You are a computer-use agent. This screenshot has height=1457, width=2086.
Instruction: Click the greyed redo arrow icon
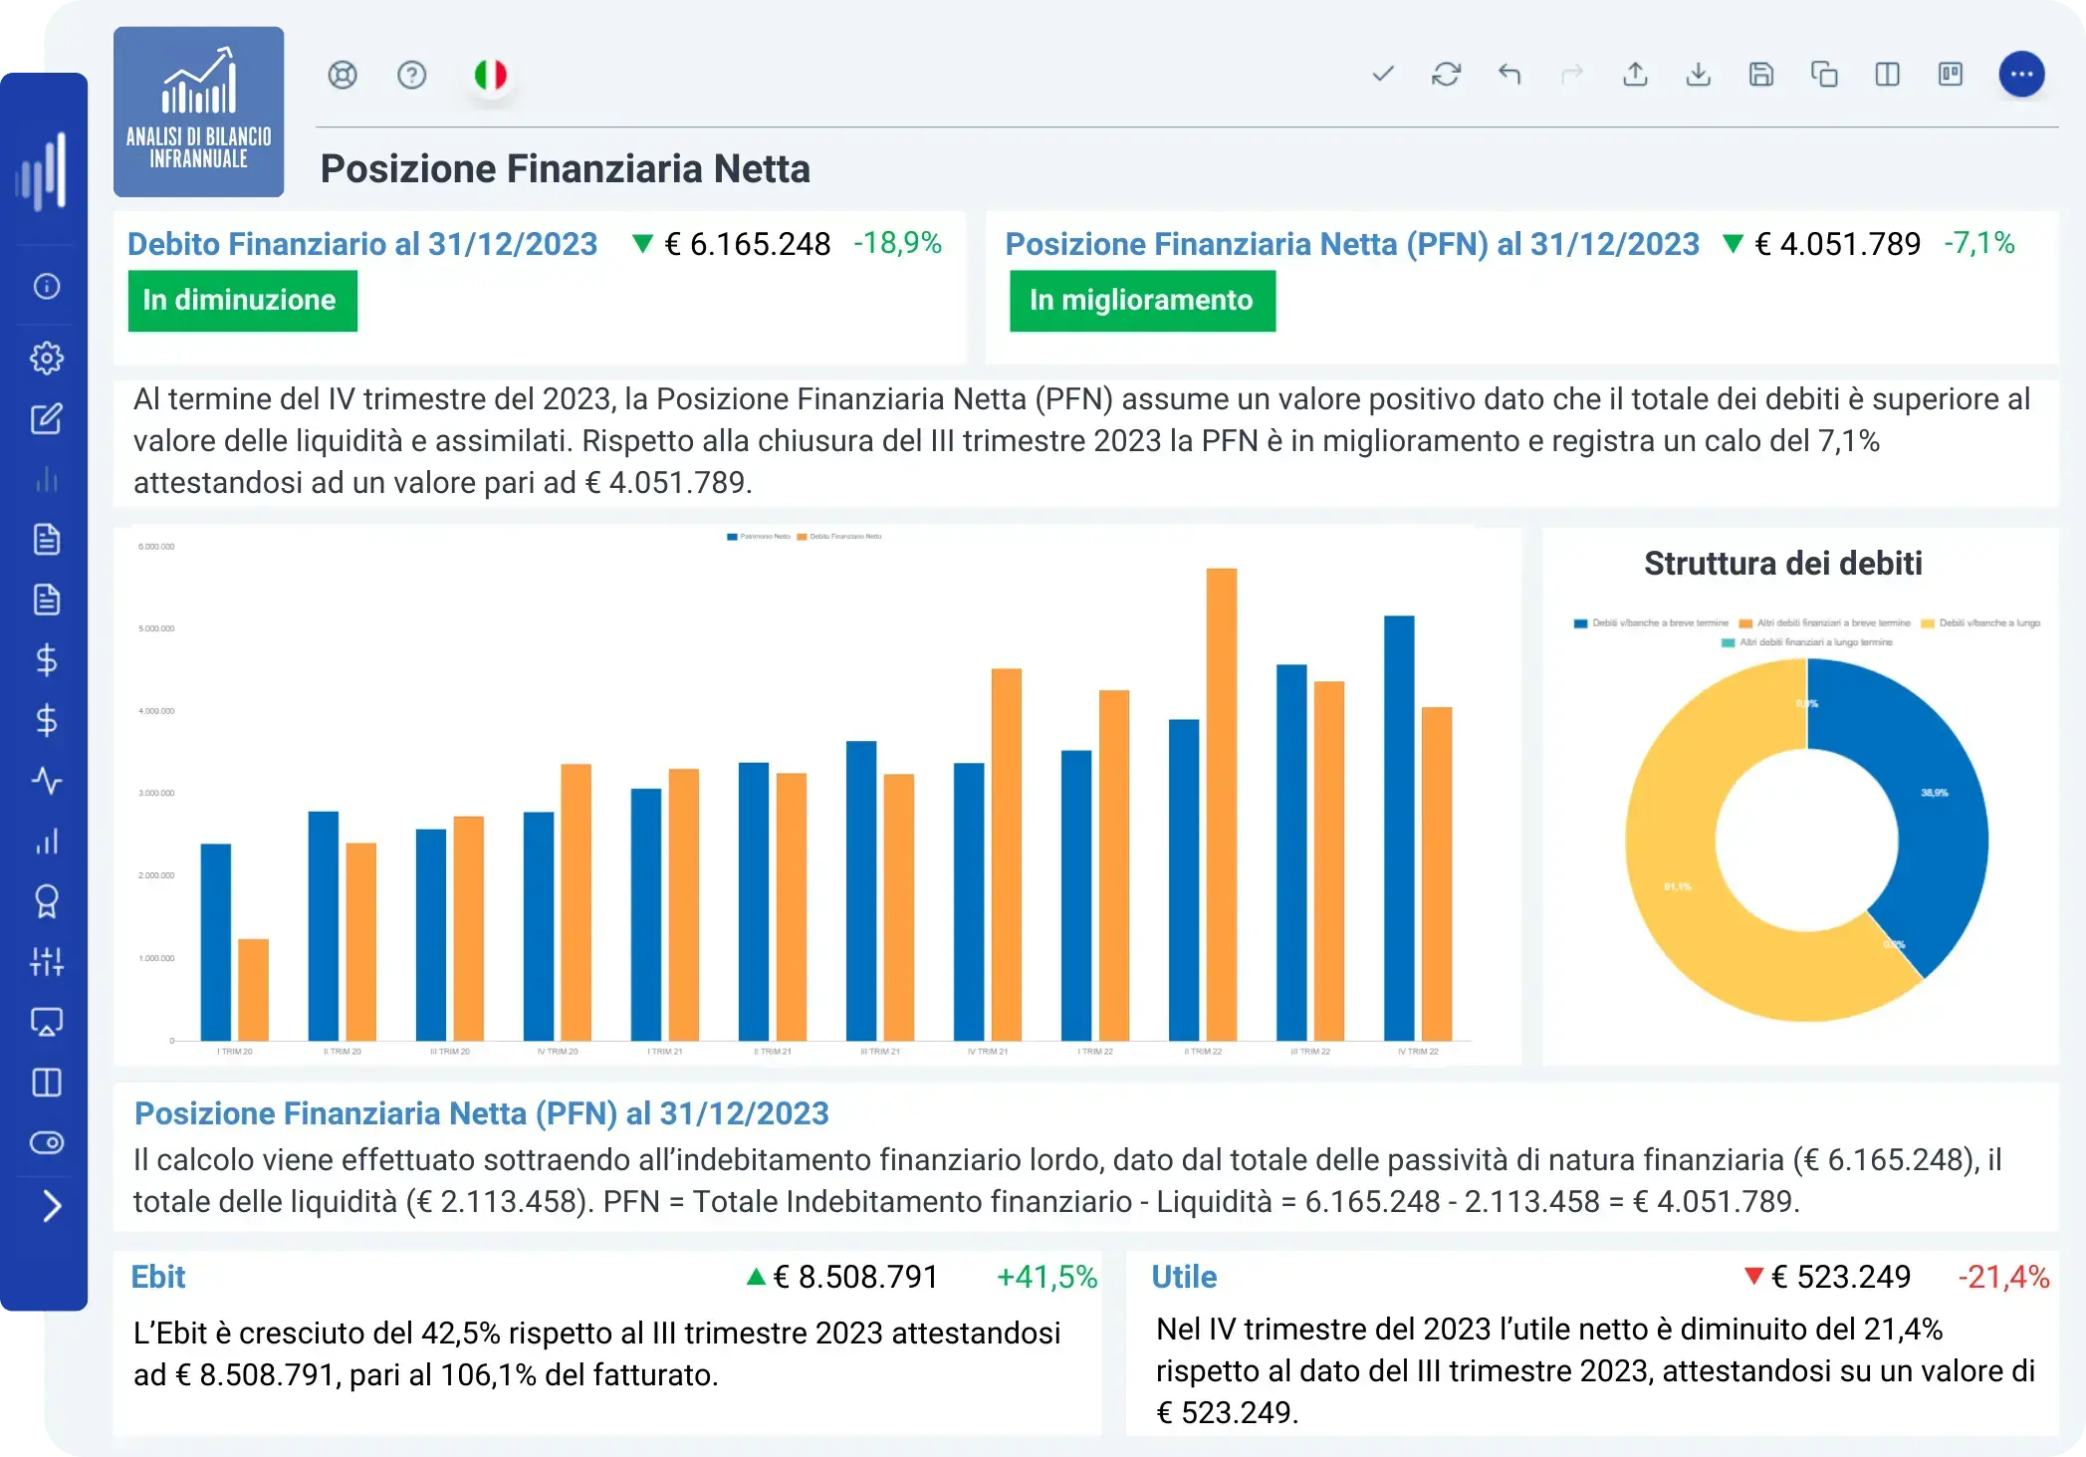(x=1572, y=74)
